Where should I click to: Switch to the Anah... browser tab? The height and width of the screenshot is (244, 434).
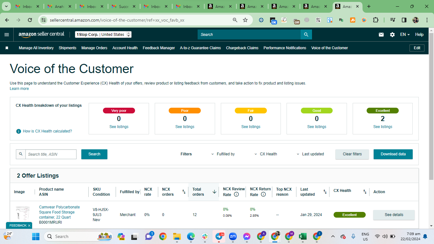click(58, 6)
